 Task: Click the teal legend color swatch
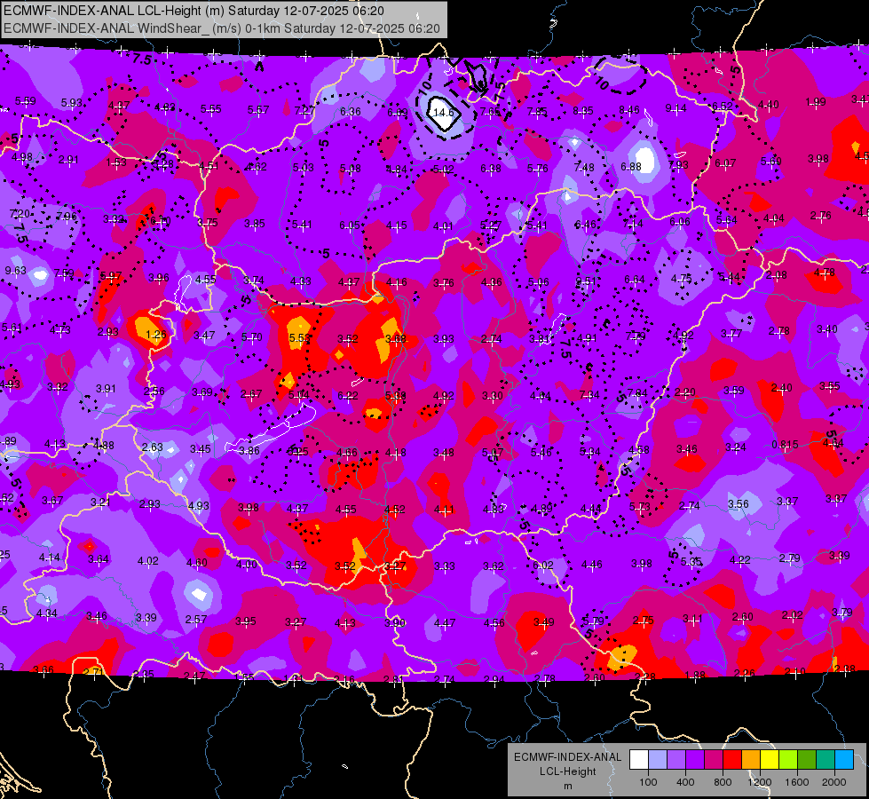pyautogui.click(x=826, y=760)
